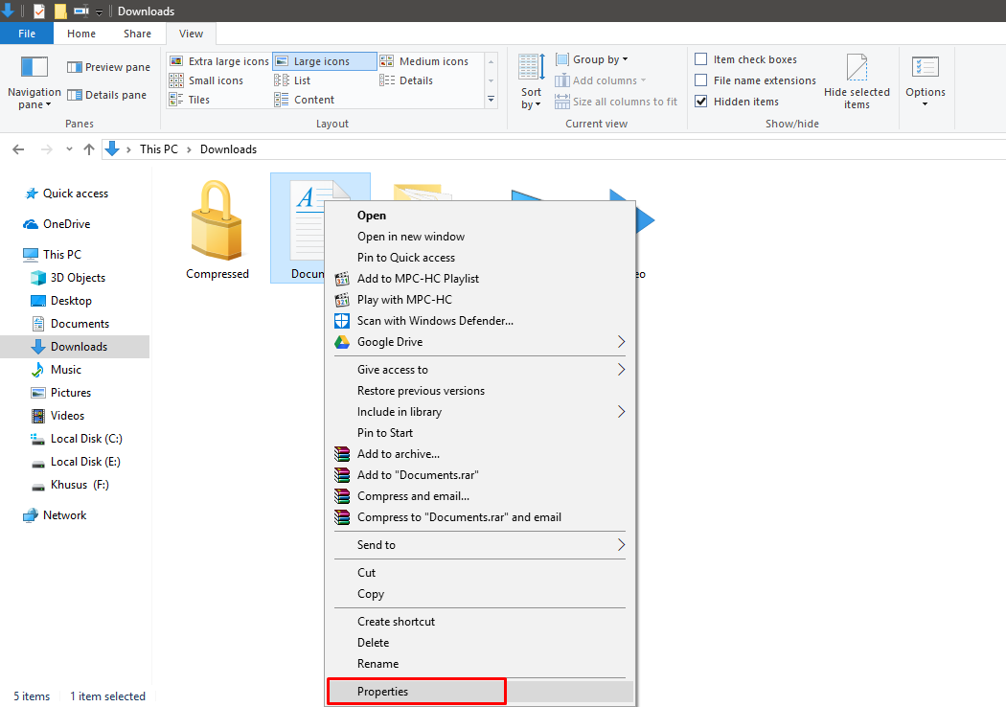Open Videos folder in sidebar
Screen dimensions: 1006x707
point(67,416)
